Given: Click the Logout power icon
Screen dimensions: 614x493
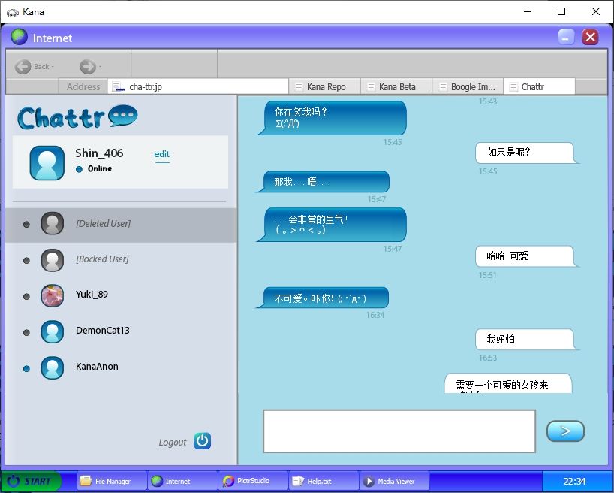Looking at the screenshot, I should [x=202, y=441].
